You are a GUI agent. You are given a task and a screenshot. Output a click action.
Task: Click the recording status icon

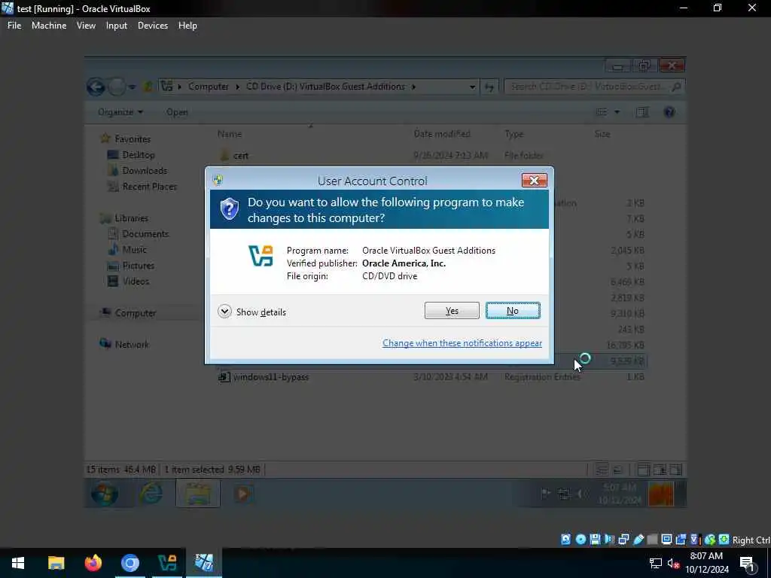coord(681,539)
